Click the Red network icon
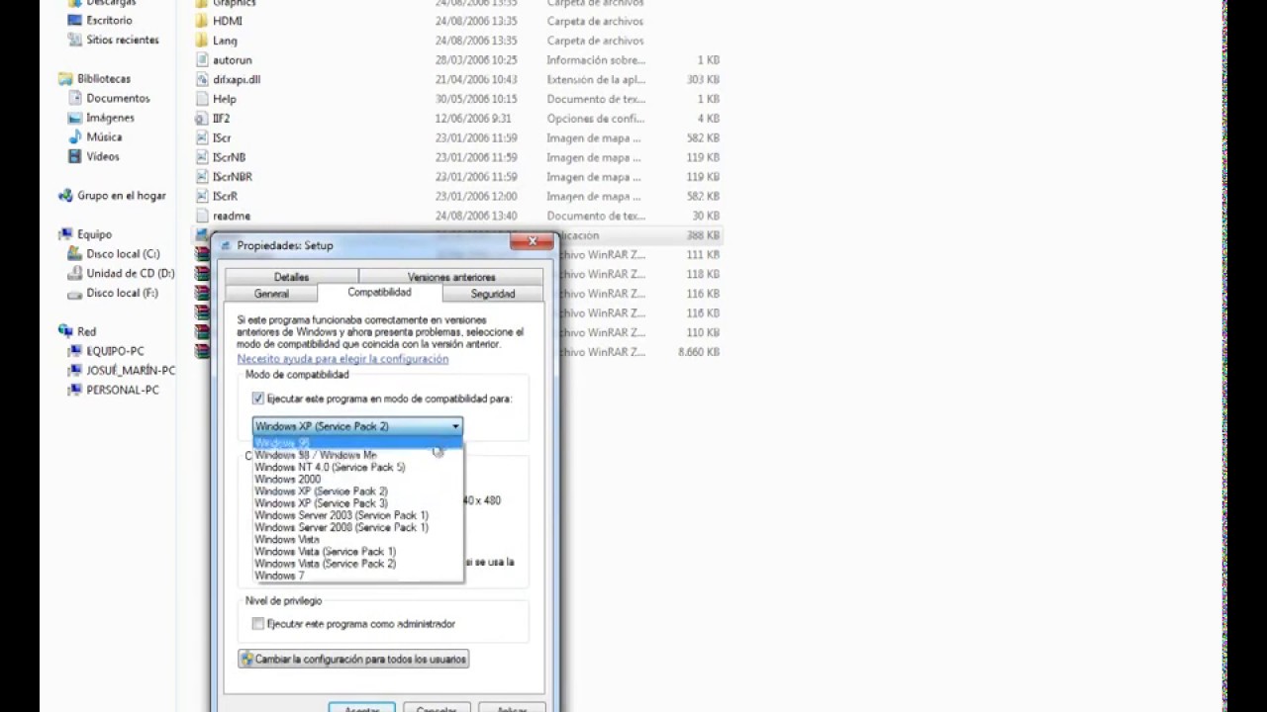 [x=65, y=331]
